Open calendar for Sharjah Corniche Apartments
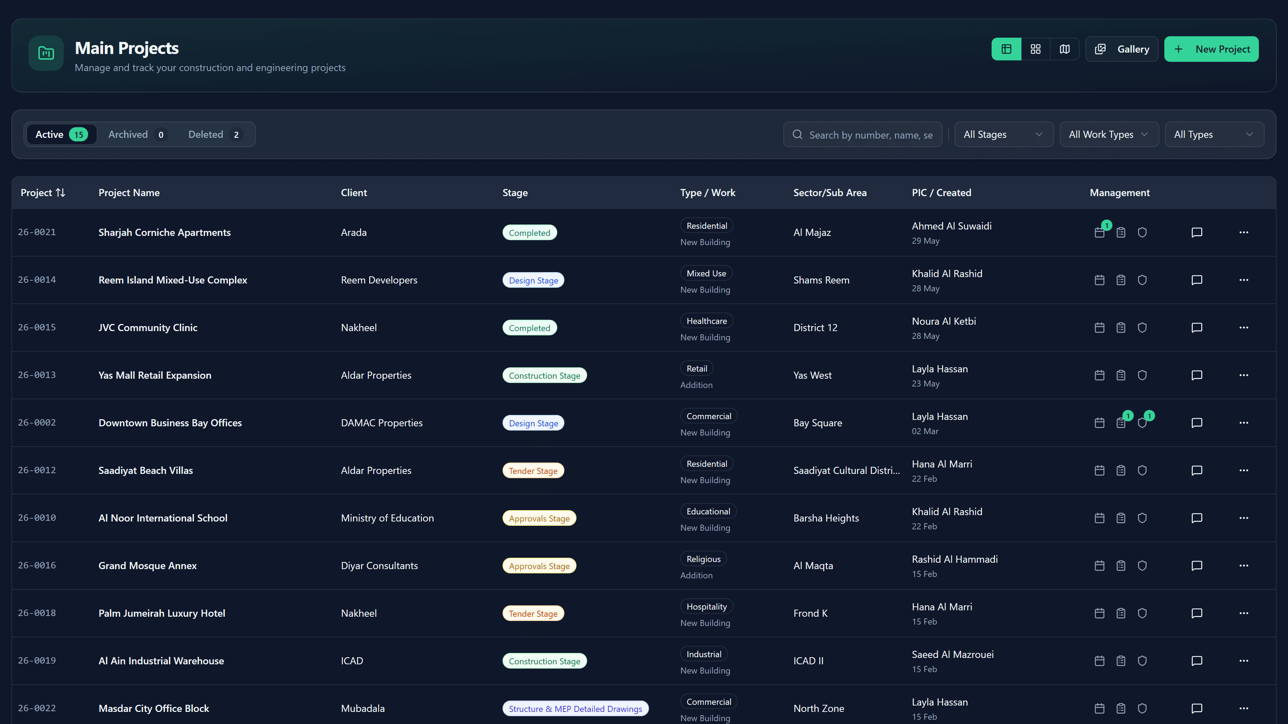Viewport: 1288px width, 724px height. [1099, 232]
